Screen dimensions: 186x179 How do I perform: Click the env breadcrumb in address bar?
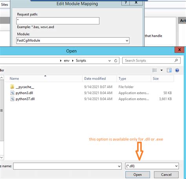pyautogui.click(x=67, y=61)
